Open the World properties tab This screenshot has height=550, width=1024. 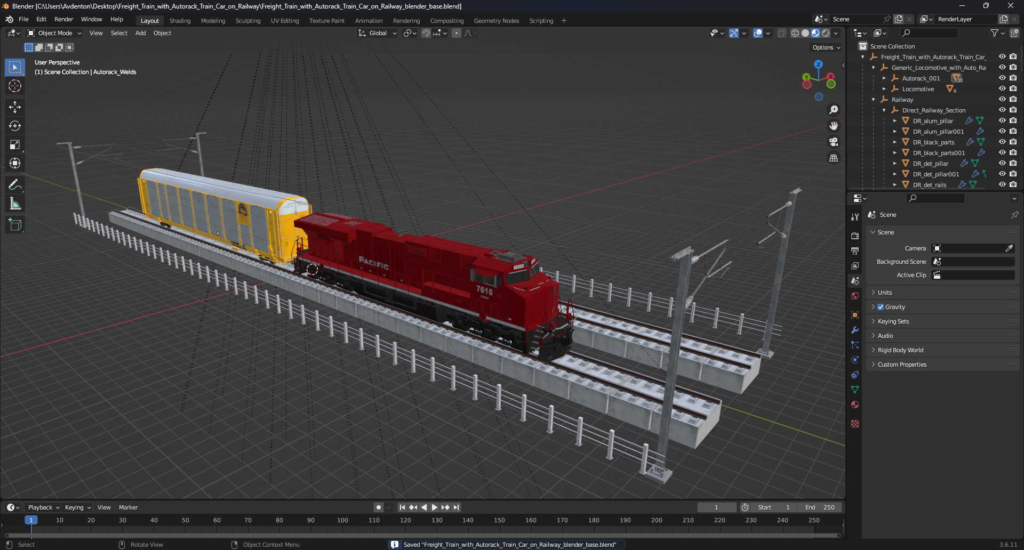(x=855, y=296)
